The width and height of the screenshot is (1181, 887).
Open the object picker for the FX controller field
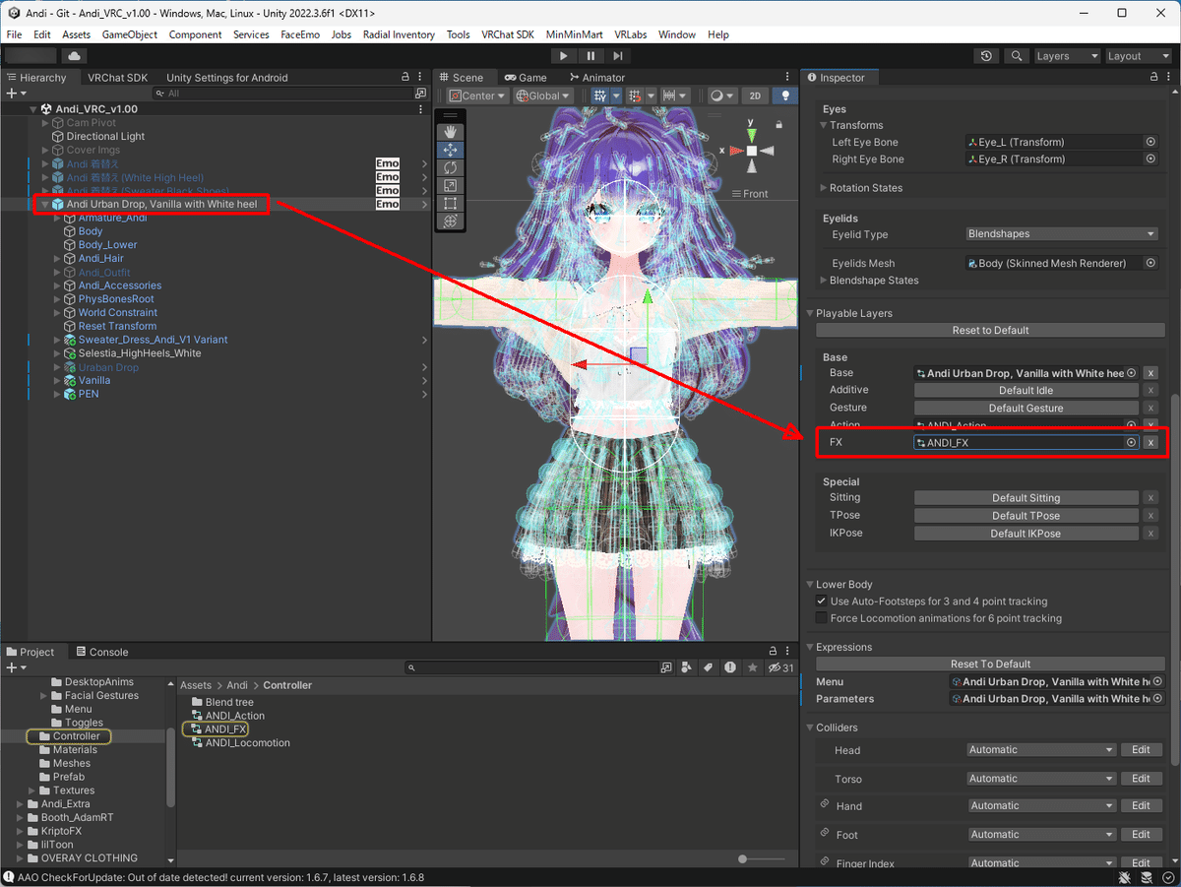coord(1131,442)
